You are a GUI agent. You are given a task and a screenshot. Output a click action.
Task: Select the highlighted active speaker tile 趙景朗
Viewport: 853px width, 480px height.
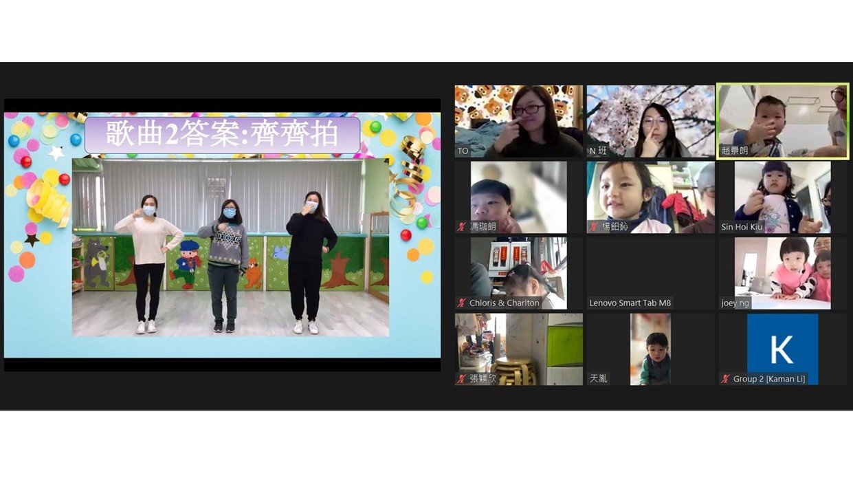(x=782, y=122)
